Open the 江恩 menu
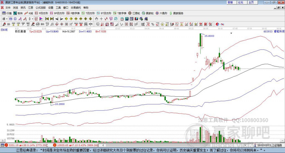 31,7
